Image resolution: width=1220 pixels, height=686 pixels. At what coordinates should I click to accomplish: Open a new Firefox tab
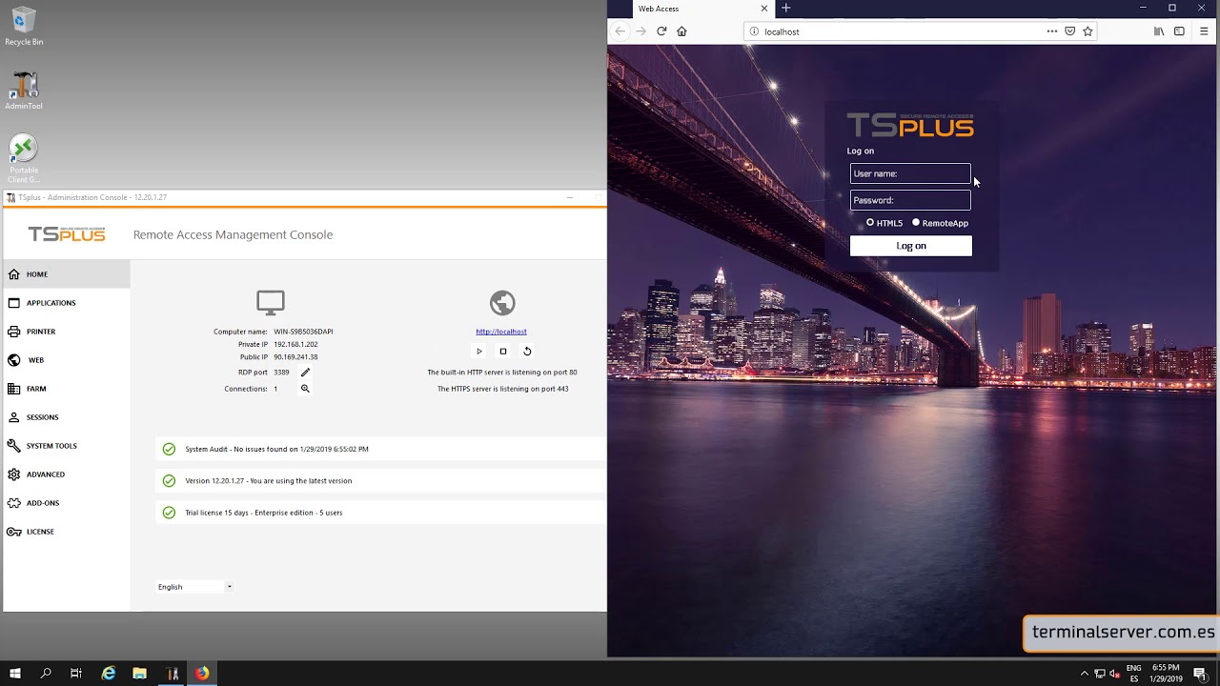(x=785, y=8)
